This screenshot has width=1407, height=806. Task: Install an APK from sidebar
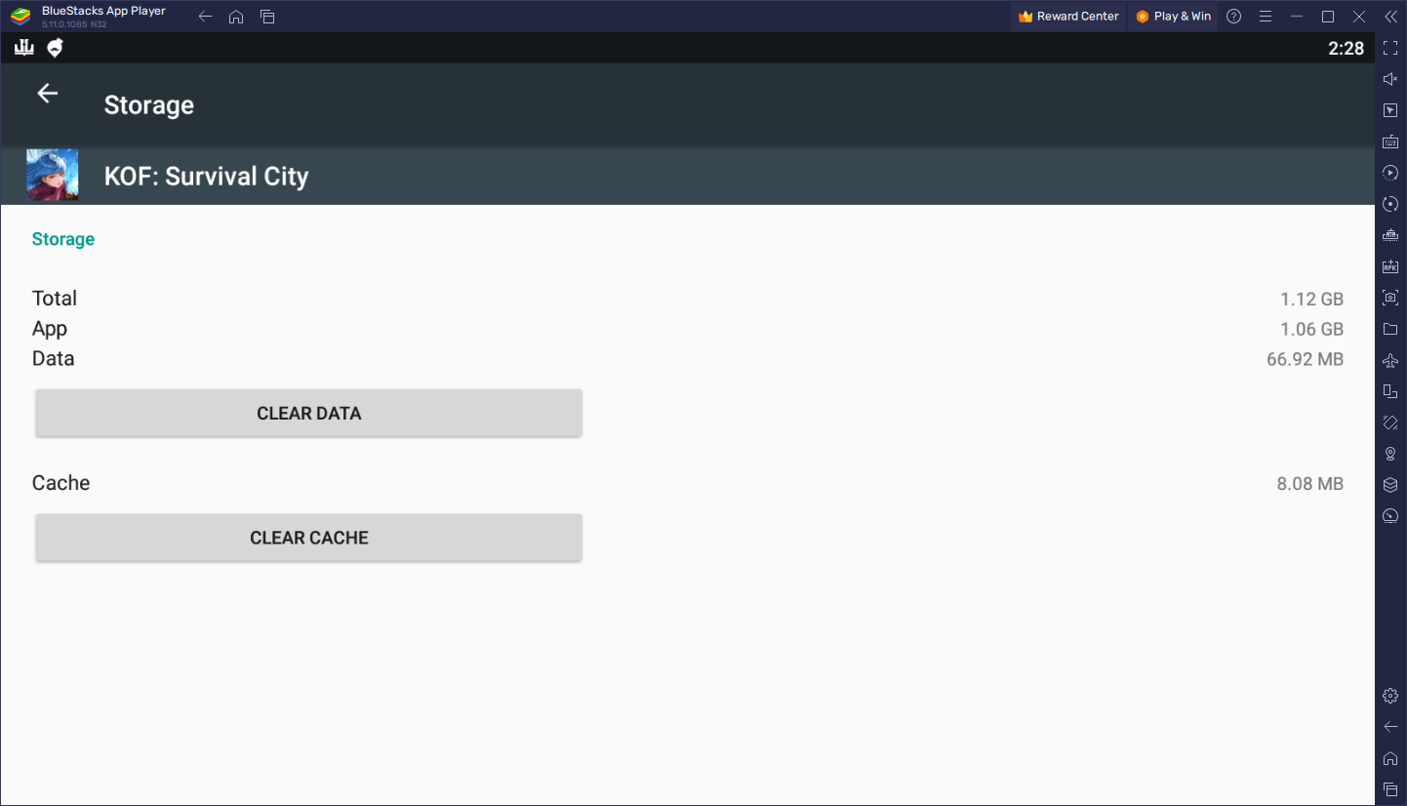pyautogui.click(x=1390, y=266)
